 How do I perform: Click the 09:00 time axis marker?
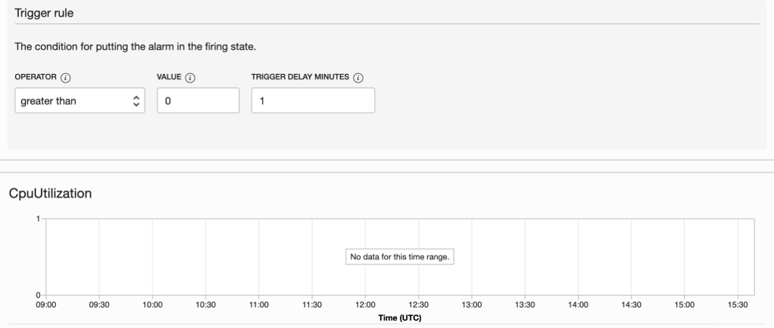46,305
